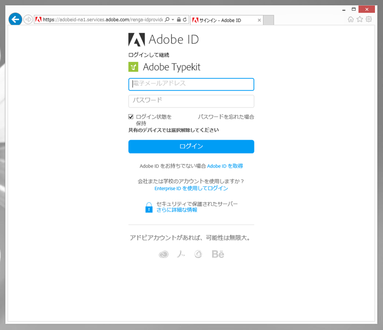The width and height of the screenshot is (383, 330).
Task: Click the Adobe Typekit heading text
Action: click(171, 67)
